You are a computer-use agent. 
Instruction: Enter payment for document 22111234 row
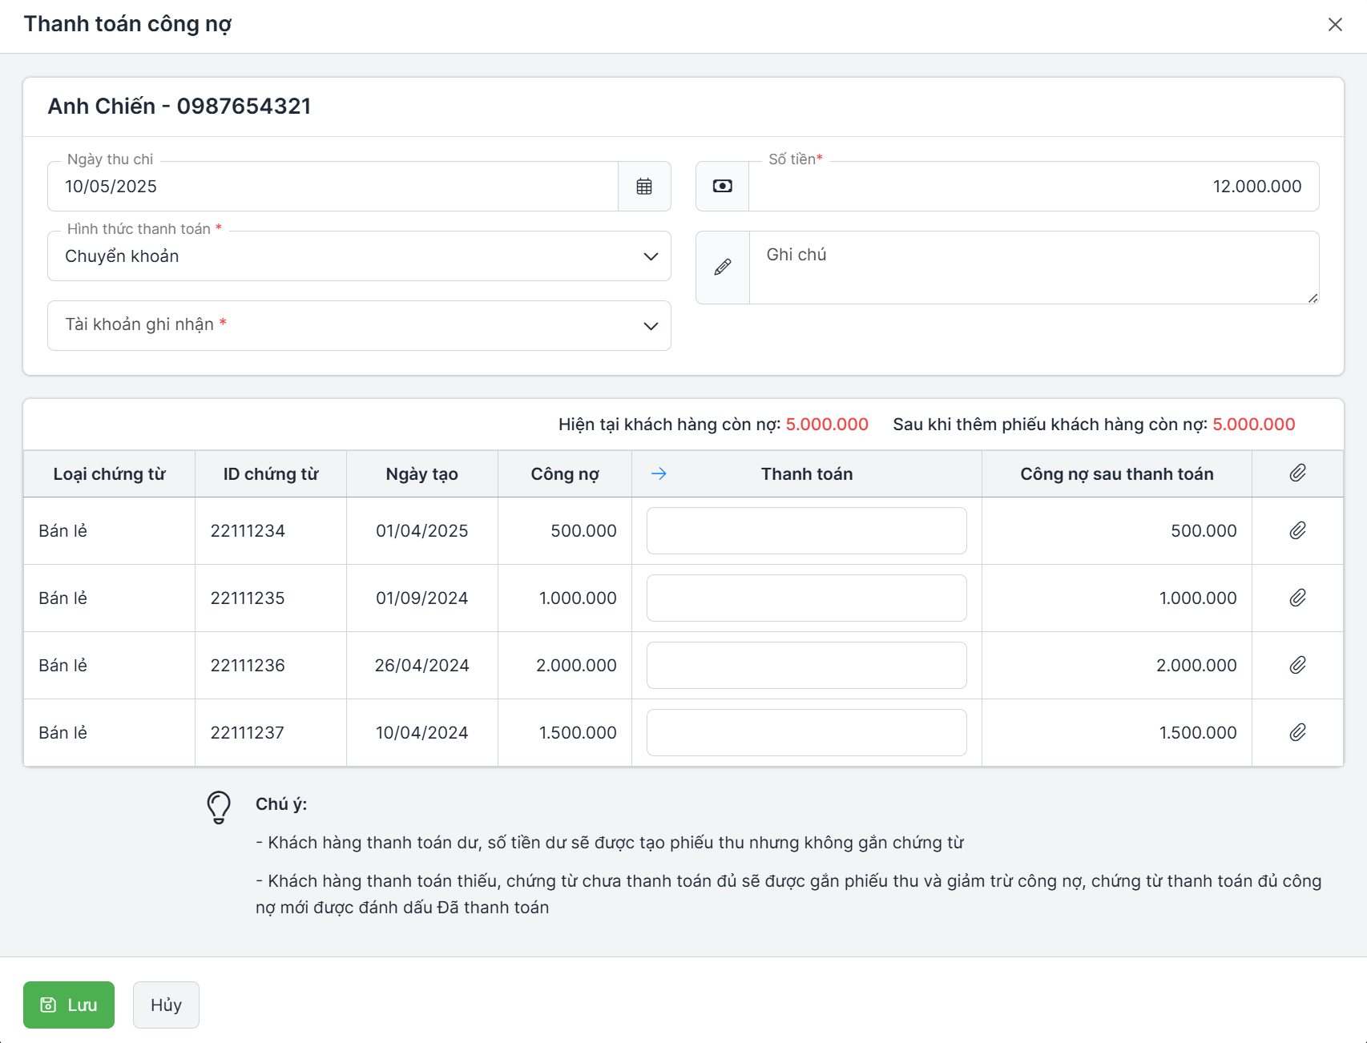807,530
